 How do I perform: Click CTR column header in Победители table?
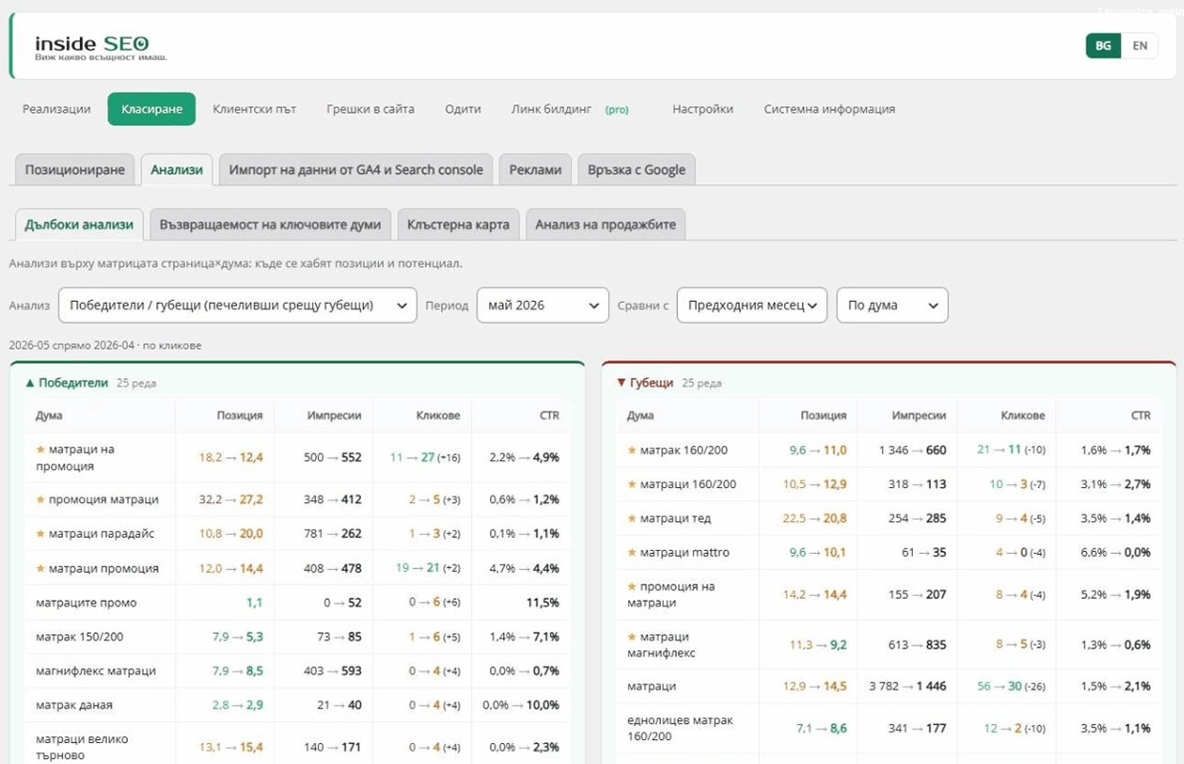click(x=549, y=415)
